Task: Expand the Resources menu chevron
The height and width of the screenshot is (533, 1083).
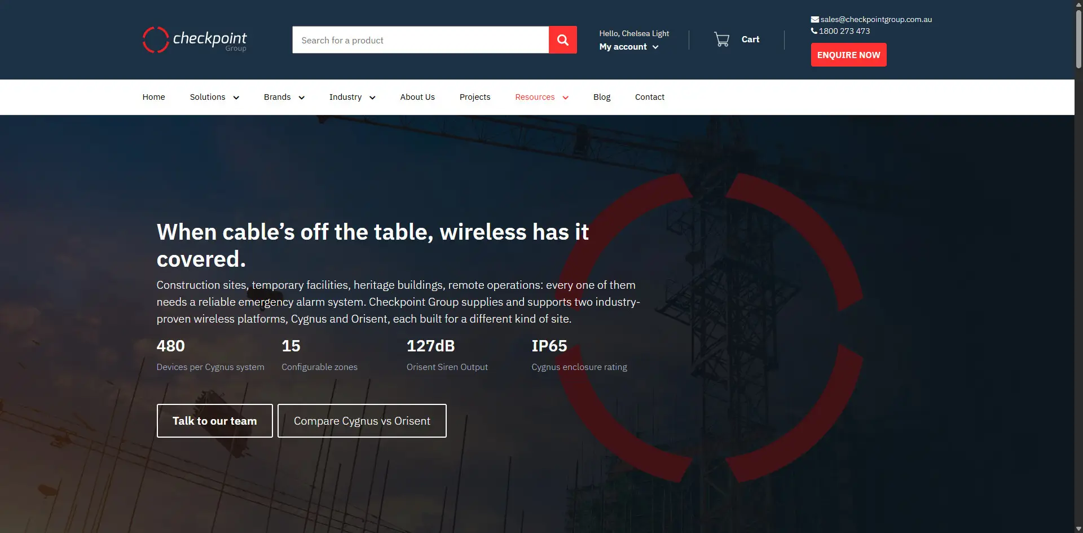Action: [x=565, y=98]
